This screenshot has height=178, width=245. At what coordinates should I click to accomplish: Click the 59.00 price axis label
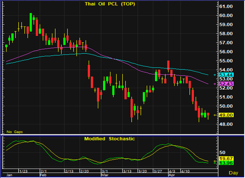tap(226, 25)
